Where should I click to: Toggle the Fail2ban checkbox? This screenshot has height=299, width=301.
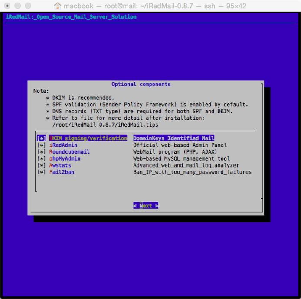42,172
